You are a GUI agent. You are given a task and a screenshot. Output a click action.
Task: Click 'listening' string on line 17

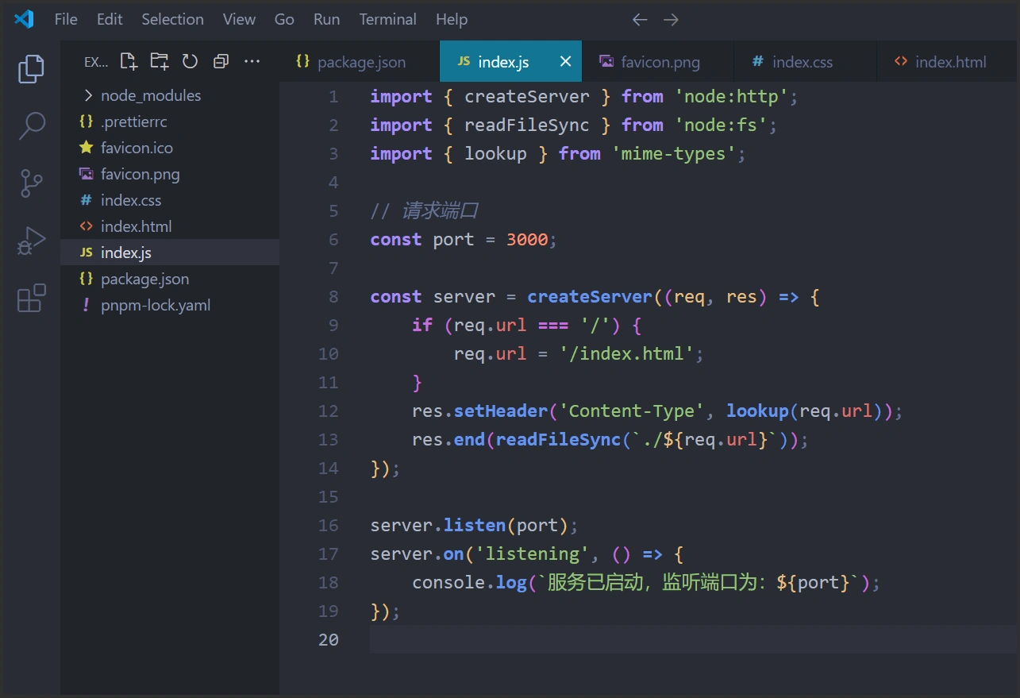533,553
